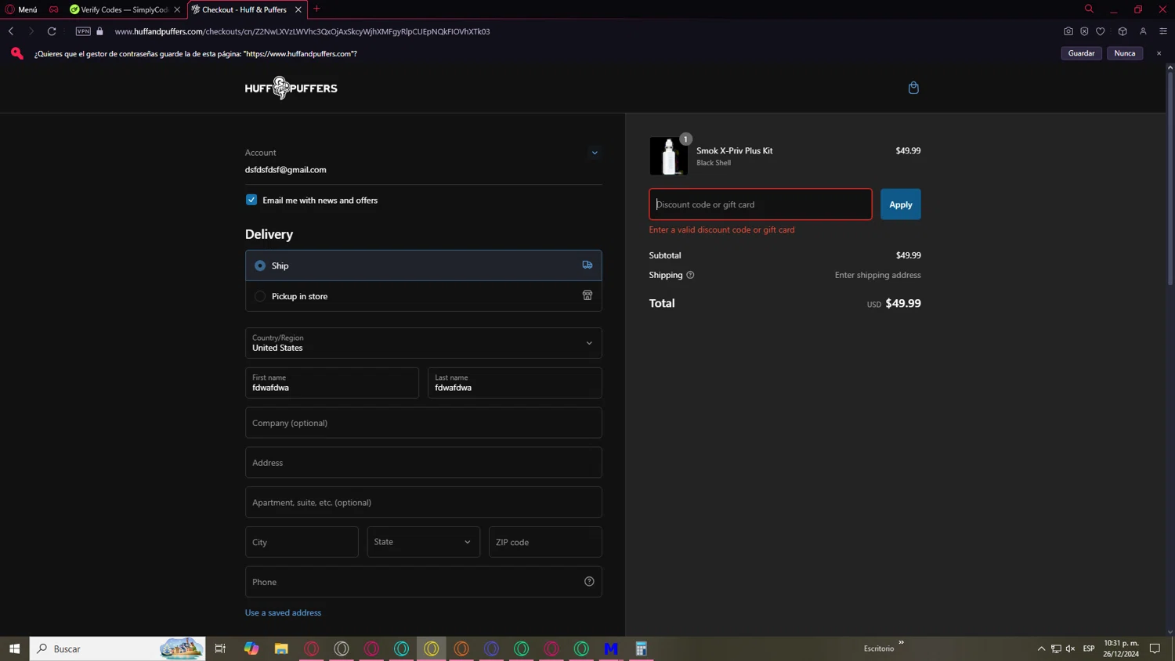Click the Huff & Puffers logo
This screenshot has height=661, width=1175.
[x=291, y=88]
